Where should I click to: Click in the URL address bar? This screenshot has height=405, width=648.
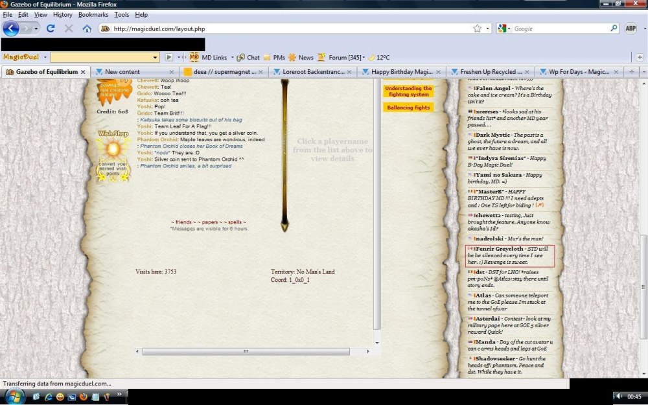292,29
